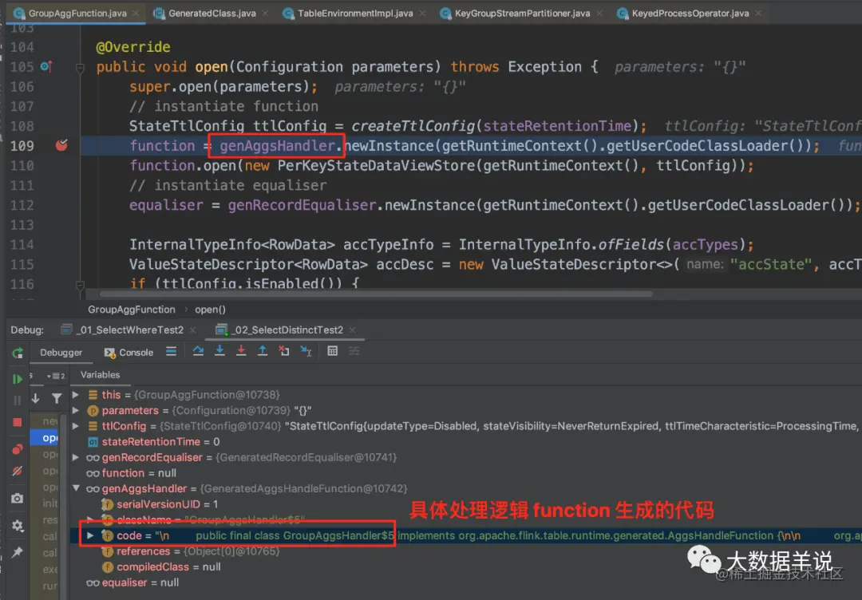
Task: Click open() in breadcrumb bar
Action: click(210, 310)
